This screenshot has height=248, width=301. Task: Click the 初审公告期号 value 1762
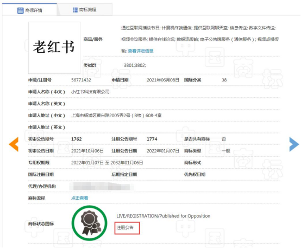coord(77,139)
